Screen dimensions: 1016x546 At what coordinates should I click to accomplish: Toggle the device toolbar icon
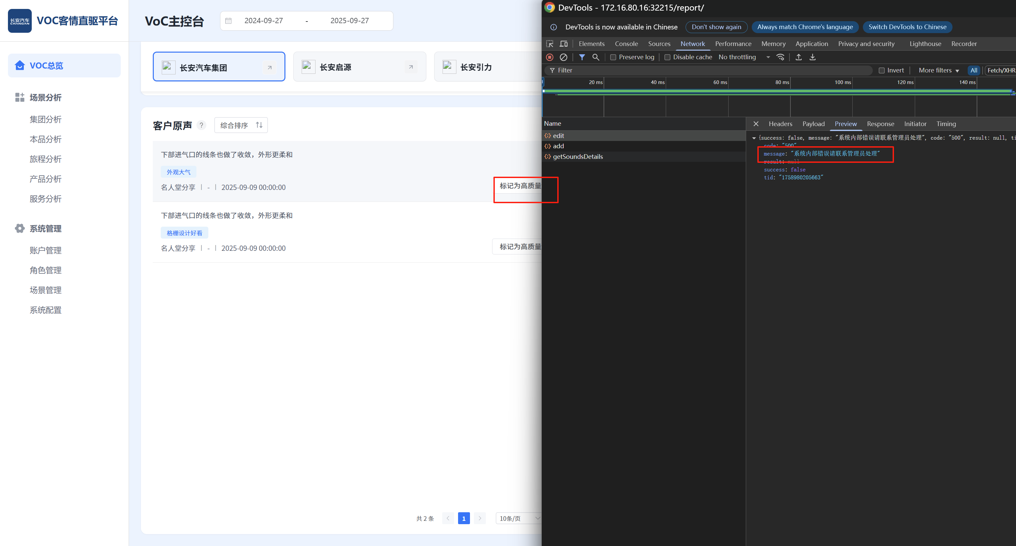[x=564, y=44]
